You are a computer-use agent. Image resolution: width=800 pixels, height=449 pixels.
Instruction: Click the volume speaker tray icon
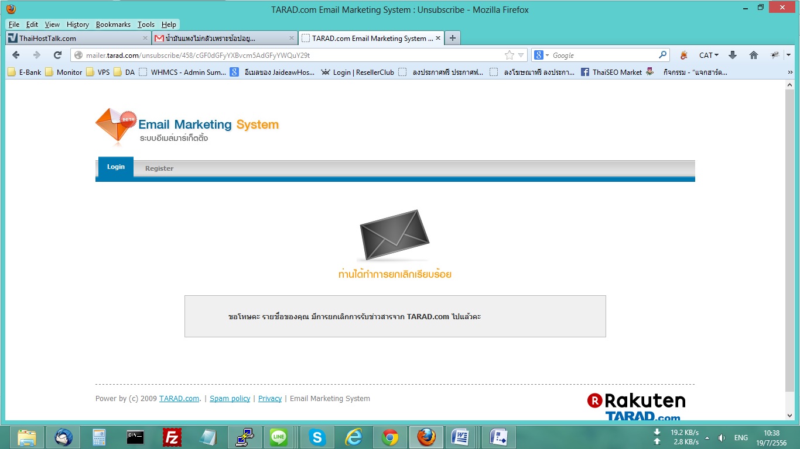click(722, 437)
